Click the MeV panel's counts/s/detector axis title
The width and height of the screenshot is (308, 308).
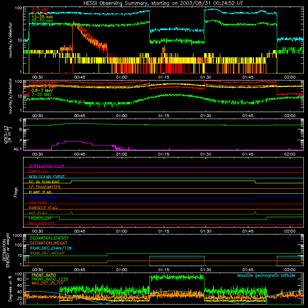click(x=10, y=96)
